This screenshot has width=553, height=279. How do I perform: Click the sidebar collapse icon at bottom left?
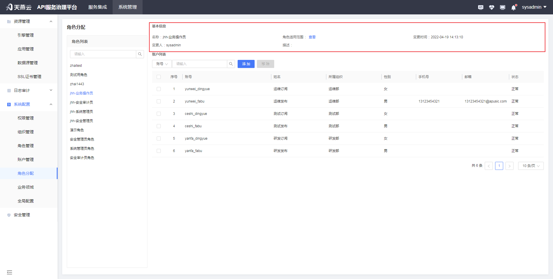coord(10,272)
